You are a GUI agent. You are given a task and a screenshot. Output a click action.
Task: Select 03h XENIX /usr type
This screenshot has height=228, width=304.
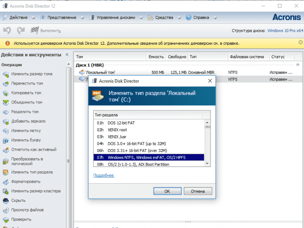click(x=149, y=137)
